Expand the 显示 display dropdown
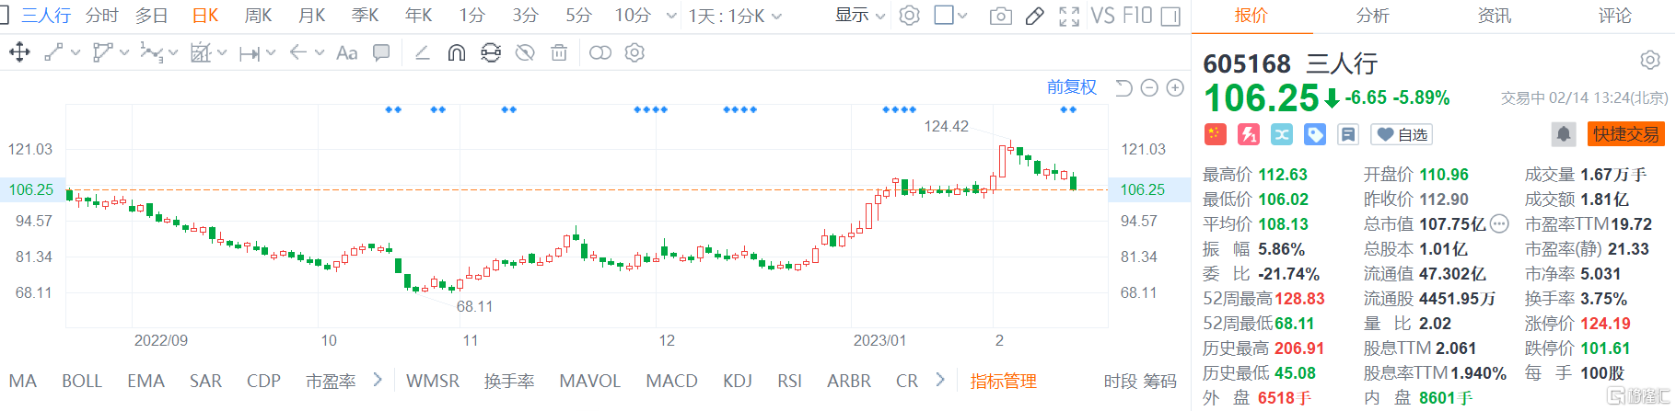 point(860,16)
